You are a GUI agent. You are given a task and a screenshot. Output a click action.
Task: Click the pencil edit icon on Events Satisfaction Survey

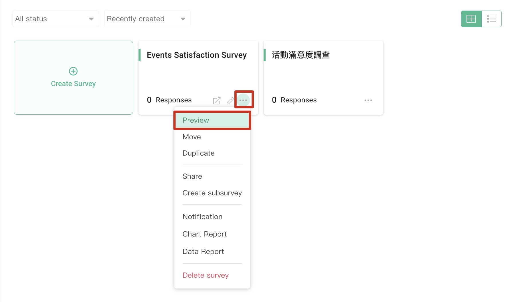point(230,101)
